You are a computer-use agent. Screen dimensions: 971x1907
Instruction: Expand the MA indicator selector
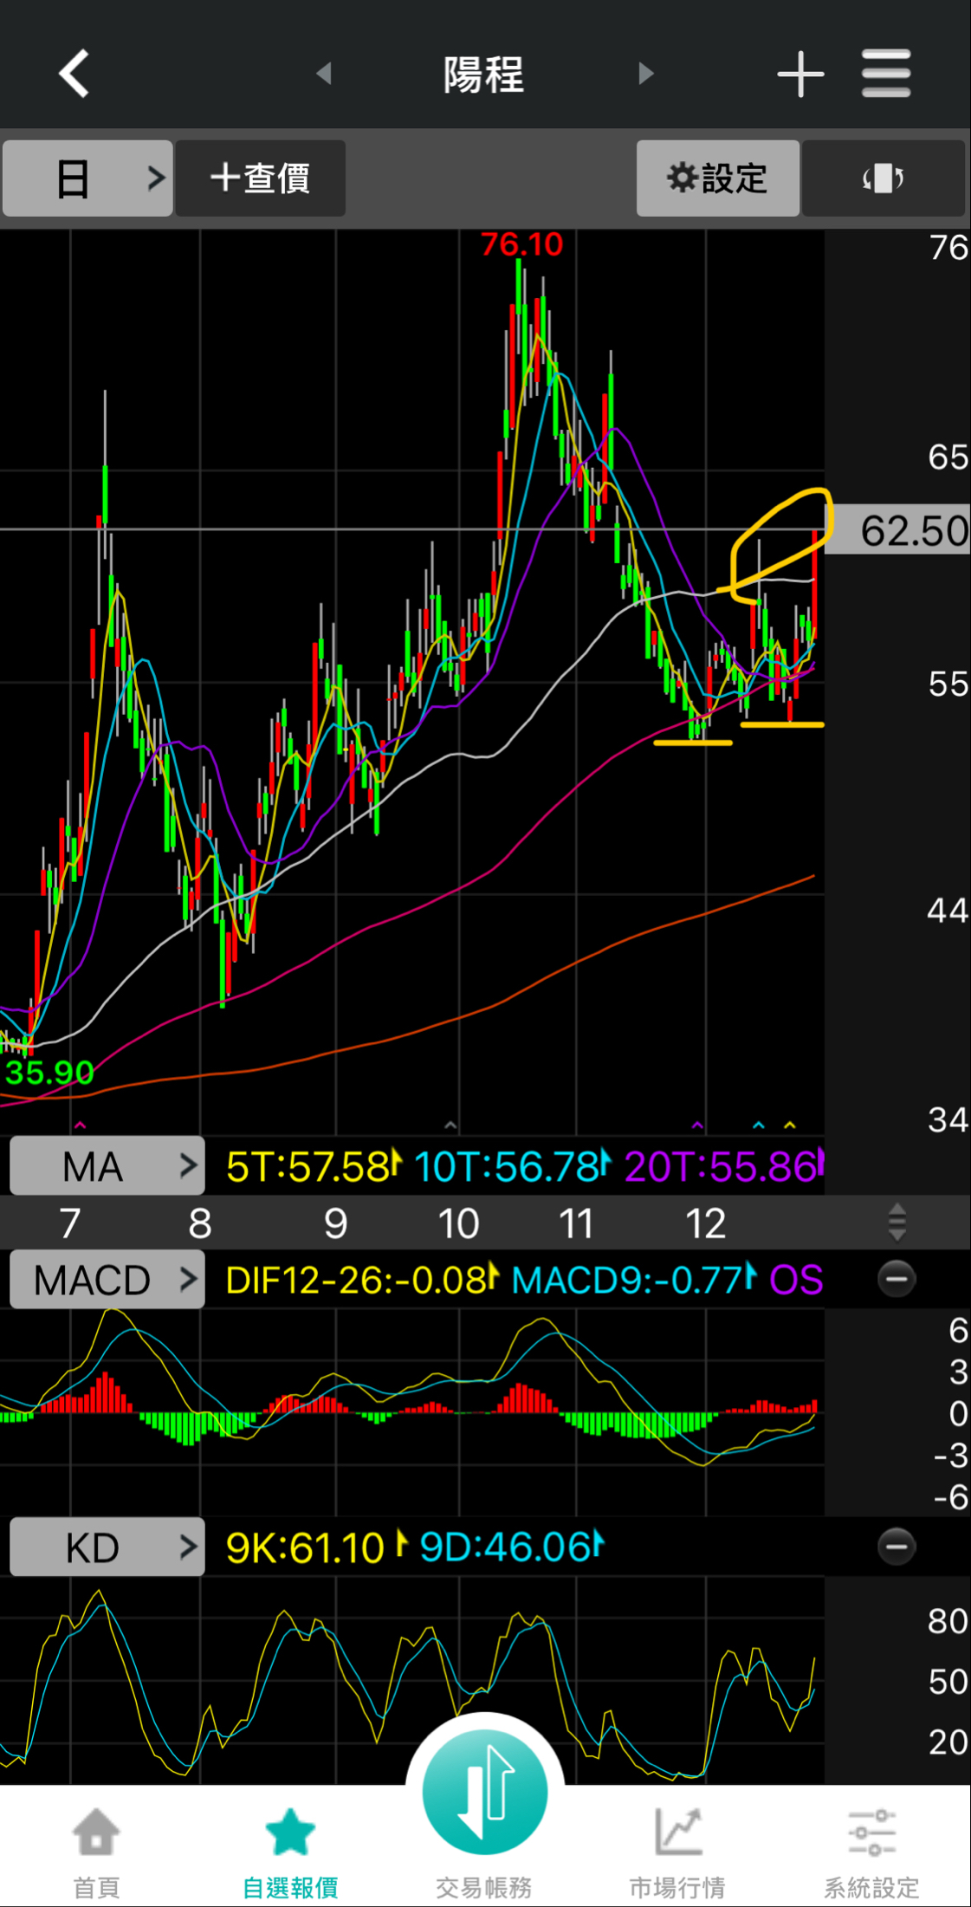click(x=107, y=1166)
